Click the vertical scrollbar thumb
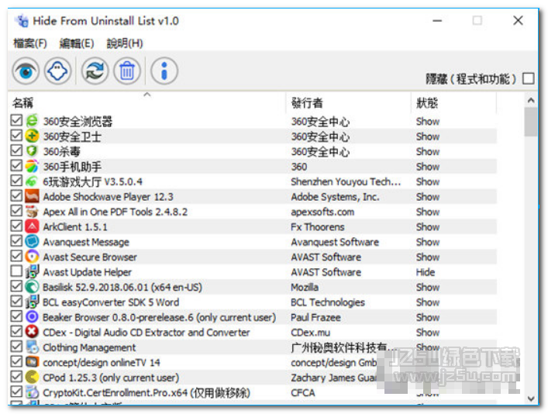This screenshot has width=548, height=414. (531, 122)
